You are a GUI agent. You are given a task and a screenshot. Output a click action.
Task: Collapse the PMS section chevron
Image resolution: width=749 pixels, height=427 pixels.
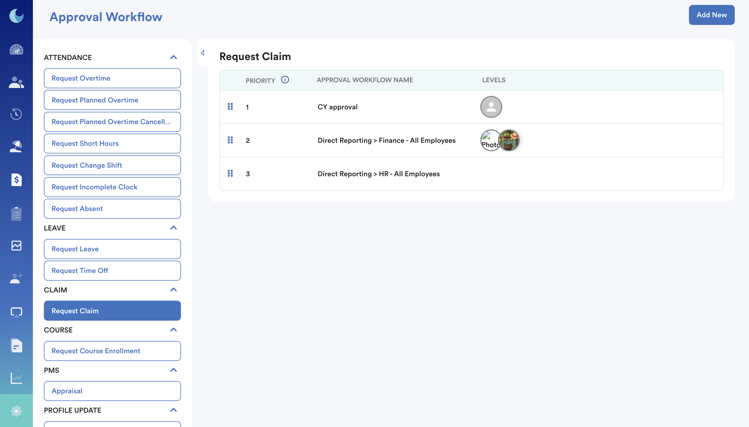[173, 370]
